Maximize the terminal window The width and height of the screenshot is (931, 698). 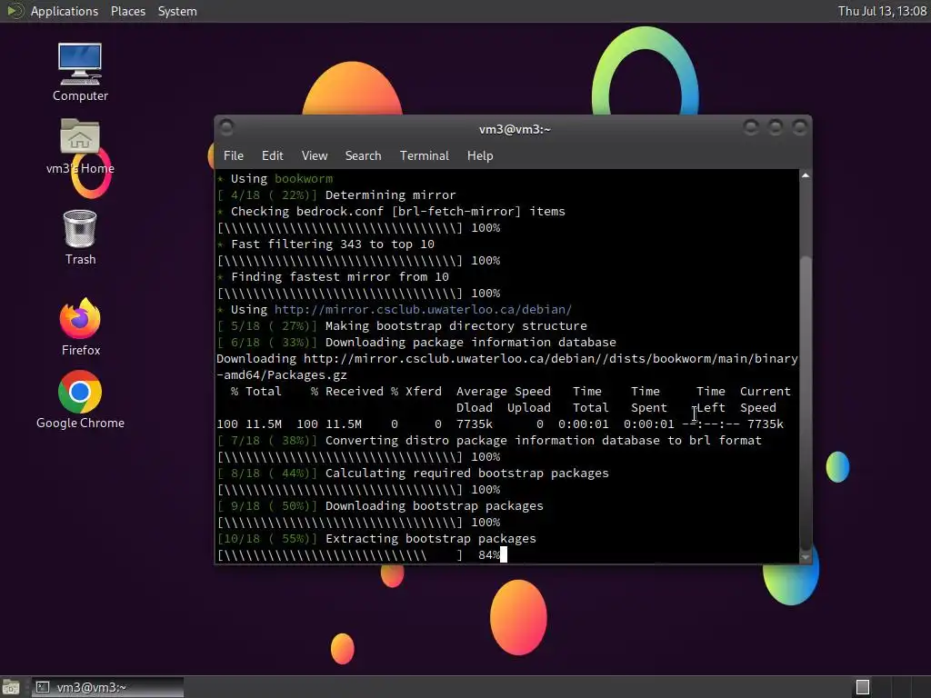775,127
